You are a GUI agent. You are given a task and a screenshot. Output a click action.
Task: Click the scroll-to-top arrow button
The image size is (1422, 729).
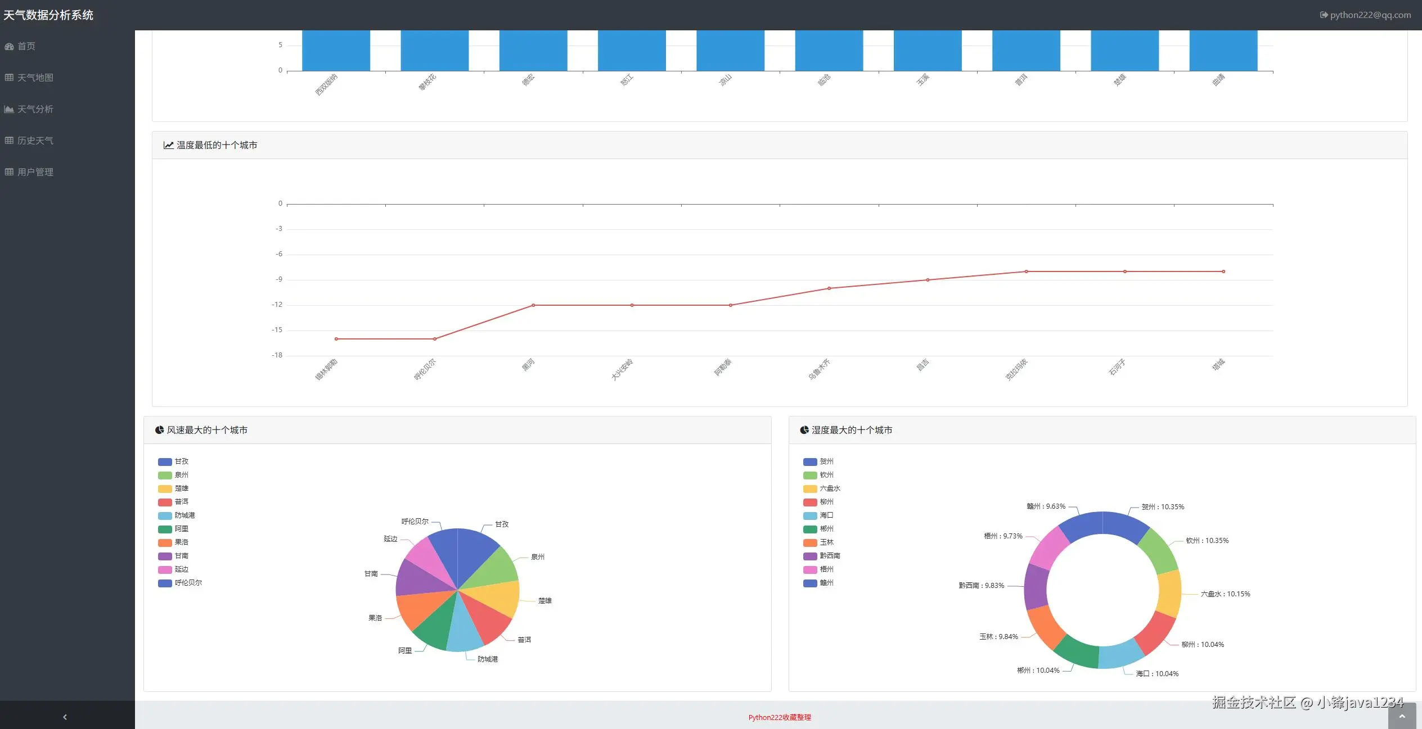(x=1402, y=716)
